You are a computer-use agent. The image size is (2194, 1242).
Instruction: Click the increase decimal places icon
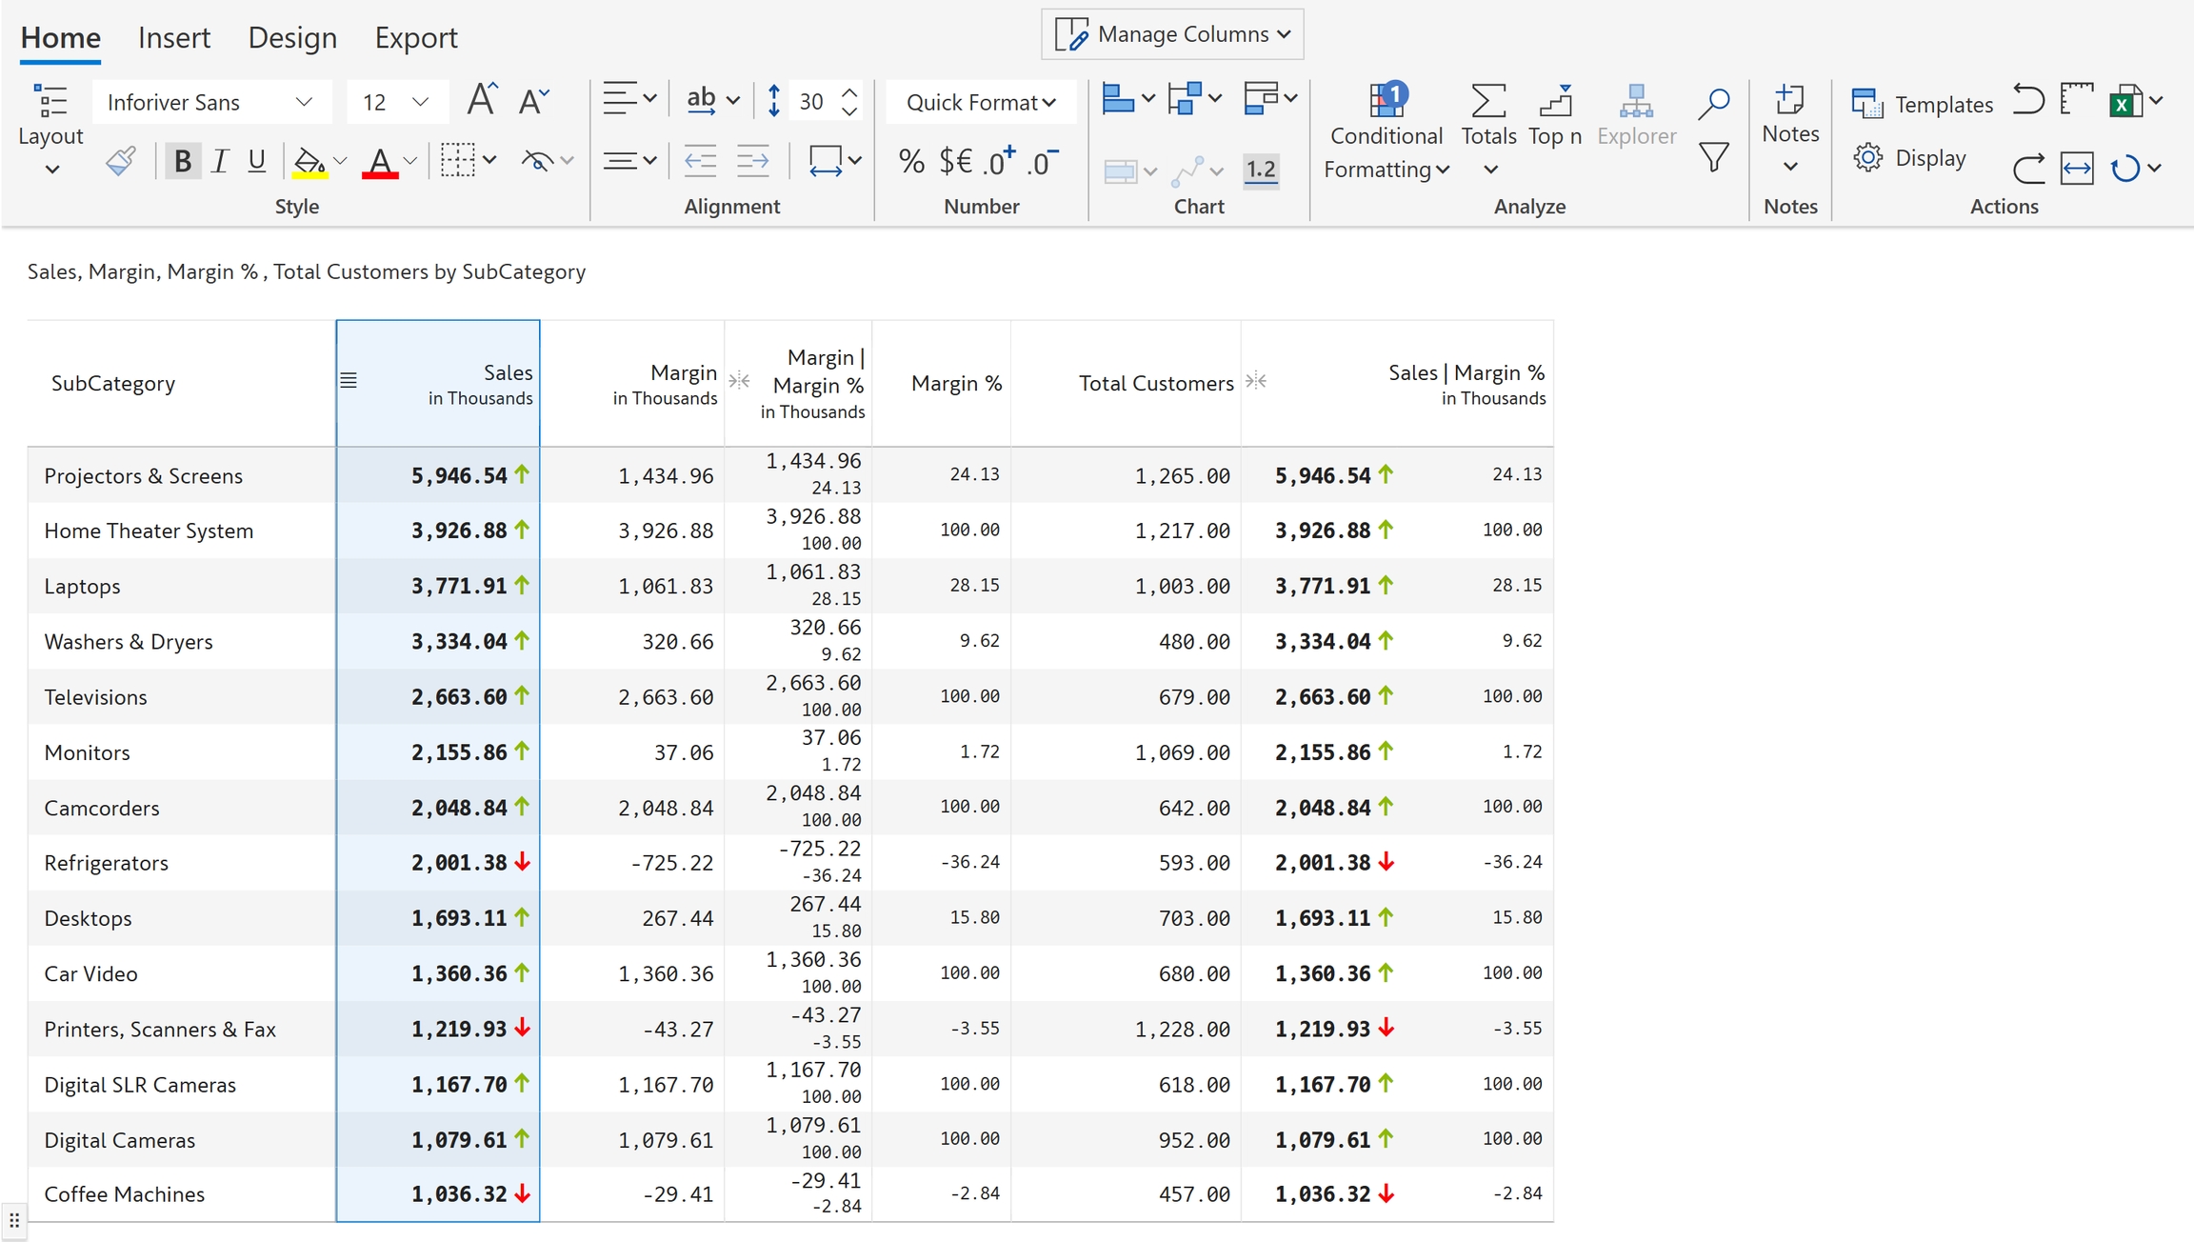pos(998,161)
